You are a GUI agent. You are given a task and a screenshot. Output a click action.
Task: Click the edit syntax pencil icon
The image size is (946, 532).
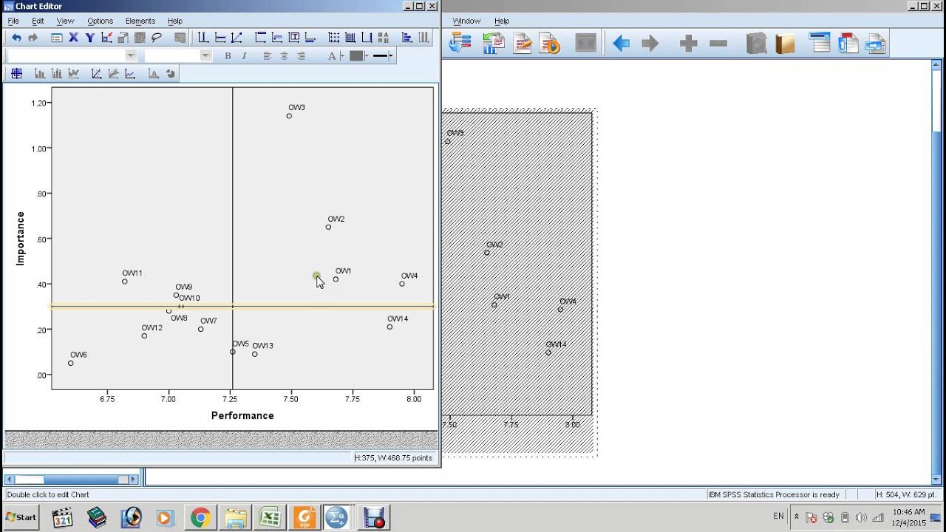click(x=523, y=44)
